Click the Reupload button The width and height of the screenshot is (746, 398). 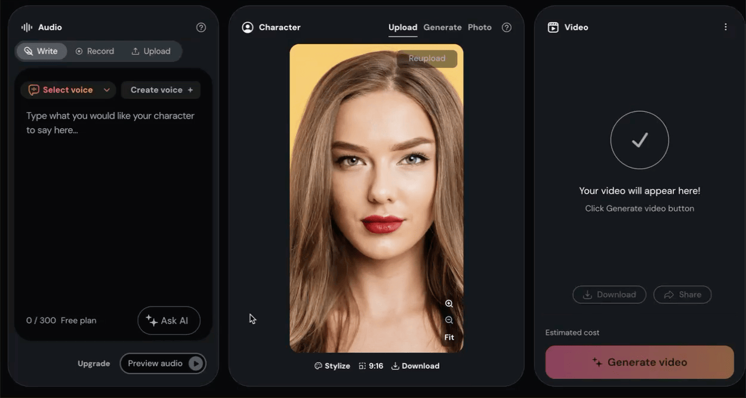(427, 58)
